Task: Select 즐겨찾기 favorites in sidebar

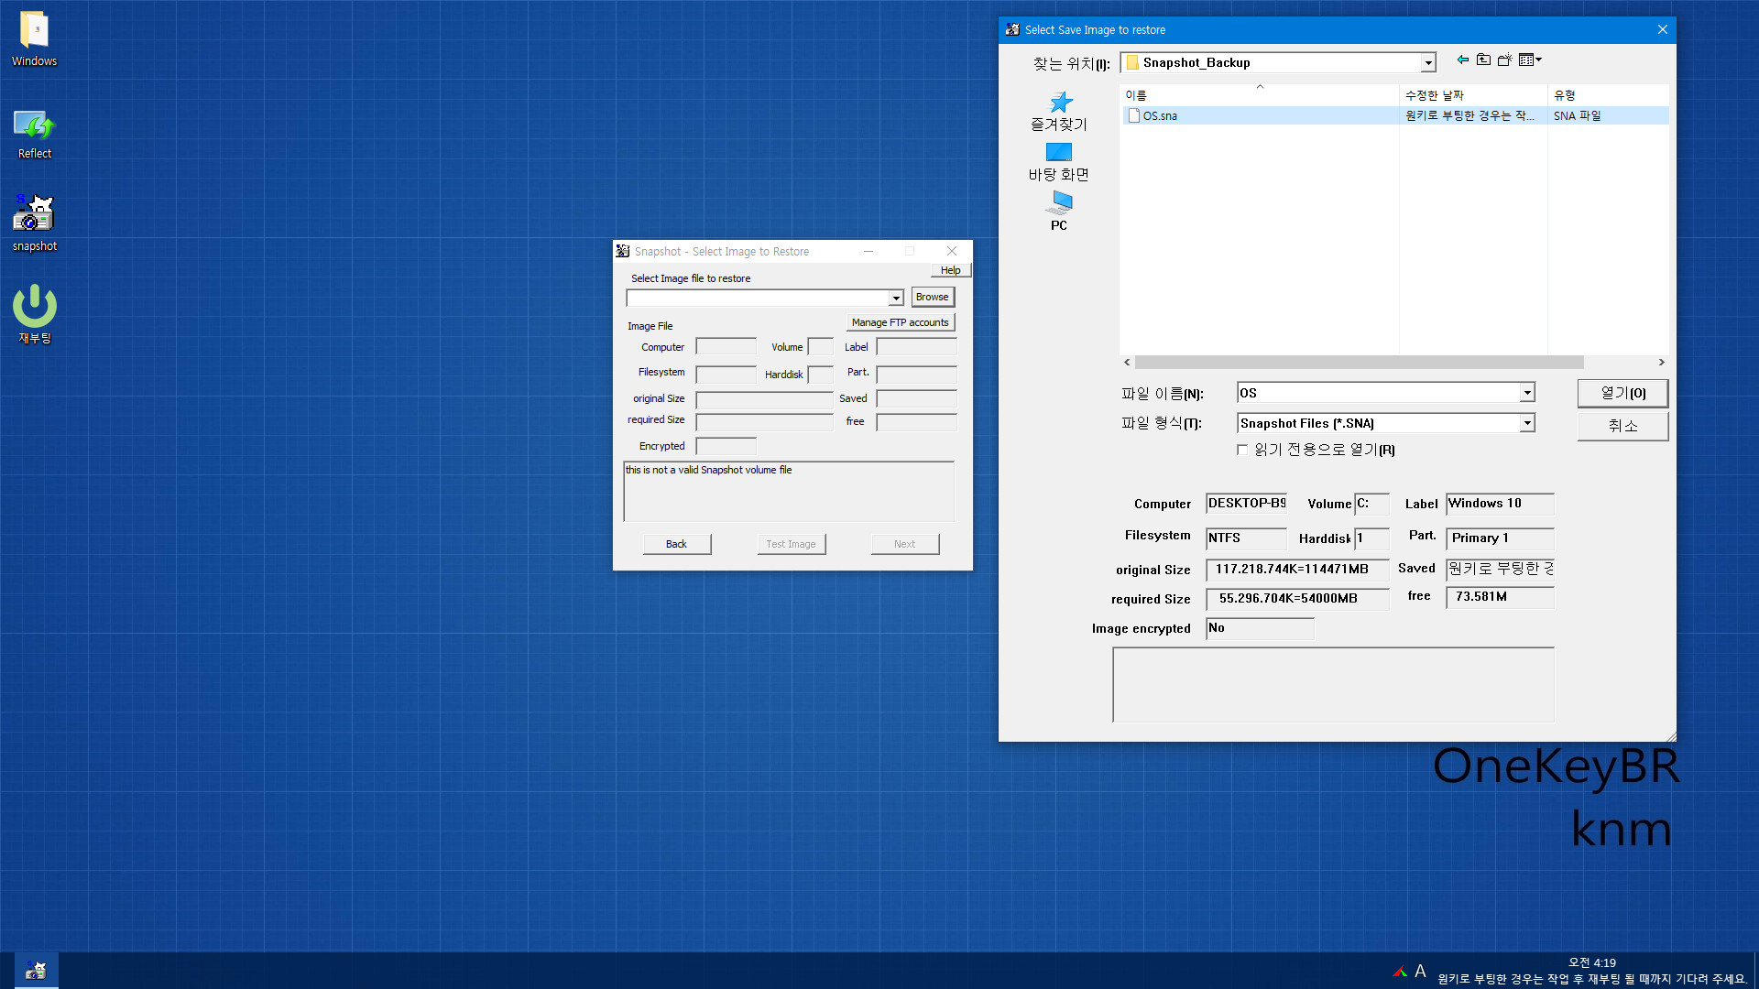Action: [1059, 112]
